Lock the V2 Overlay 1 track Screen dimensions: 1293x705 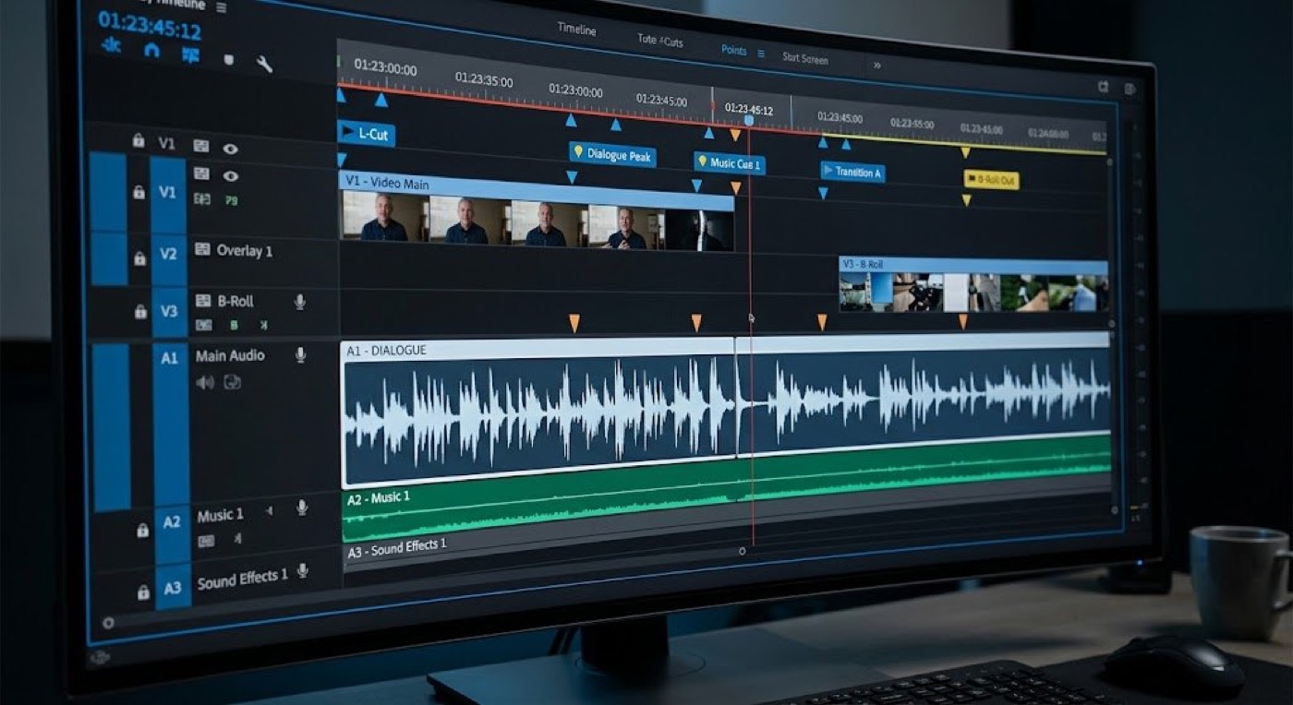(x=139, y=258)
